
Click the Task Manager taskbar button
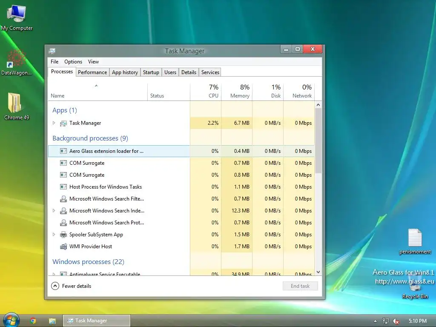pos(97,321)
